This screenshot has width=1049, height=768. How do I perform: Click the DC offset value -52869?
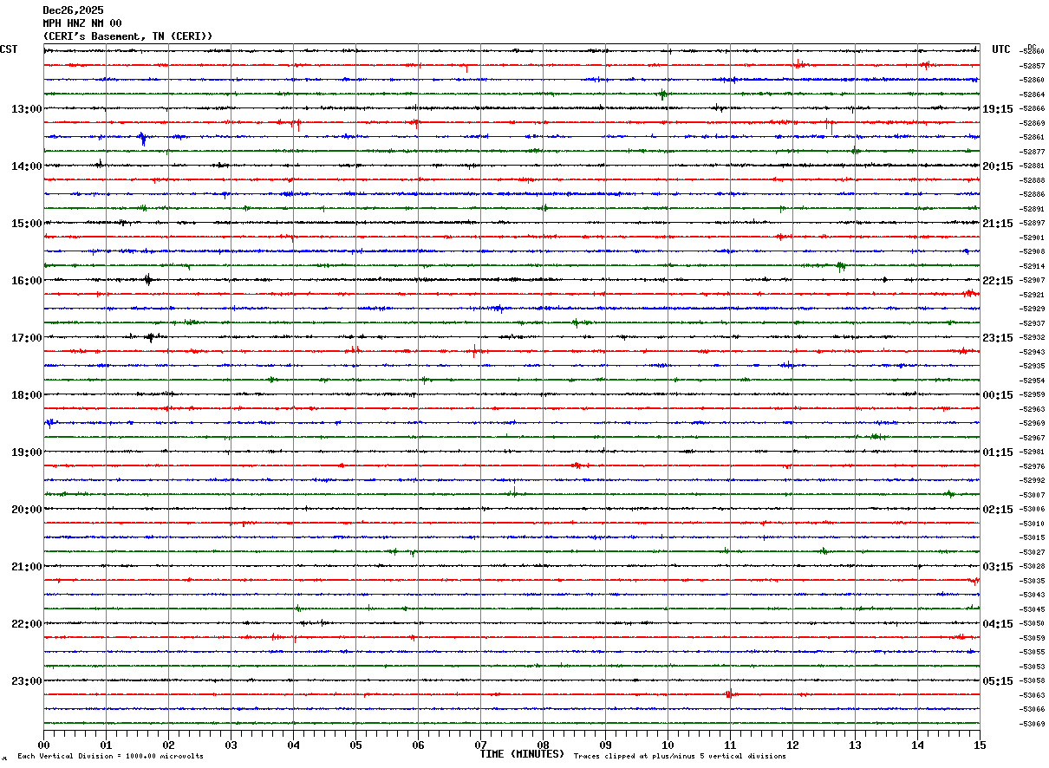[1033, 123]
